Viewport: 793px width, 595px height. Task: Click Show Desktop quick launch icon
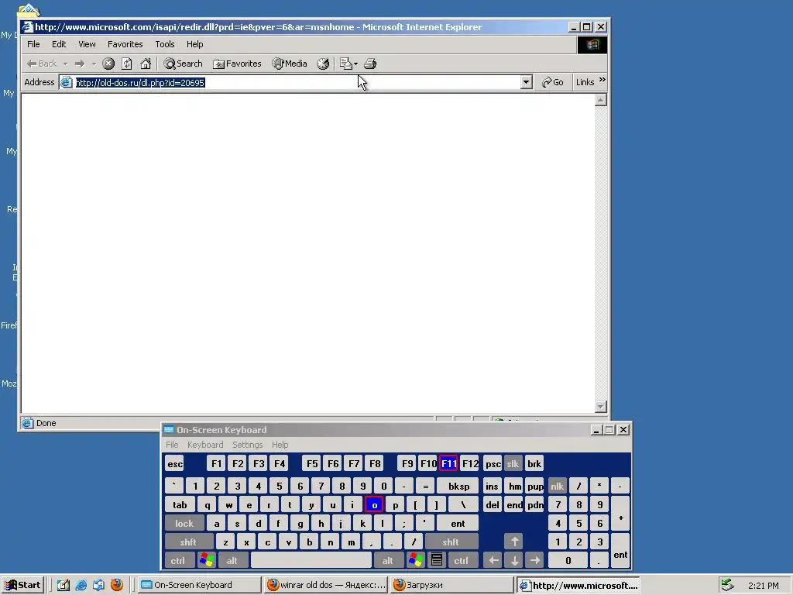[x=64, y=585]
